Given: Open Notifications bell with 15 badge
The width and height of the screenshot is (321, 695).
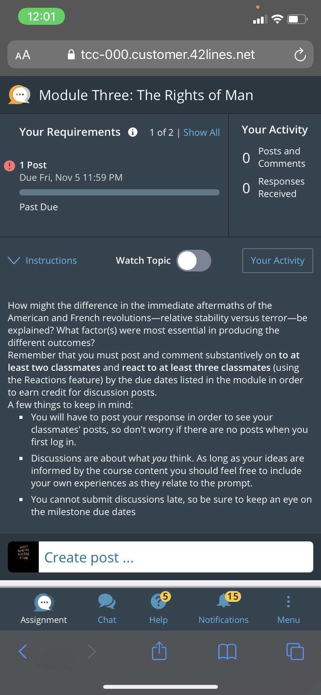Looking at the screenshot, I should pyautogui.click(x=224, y=609).
